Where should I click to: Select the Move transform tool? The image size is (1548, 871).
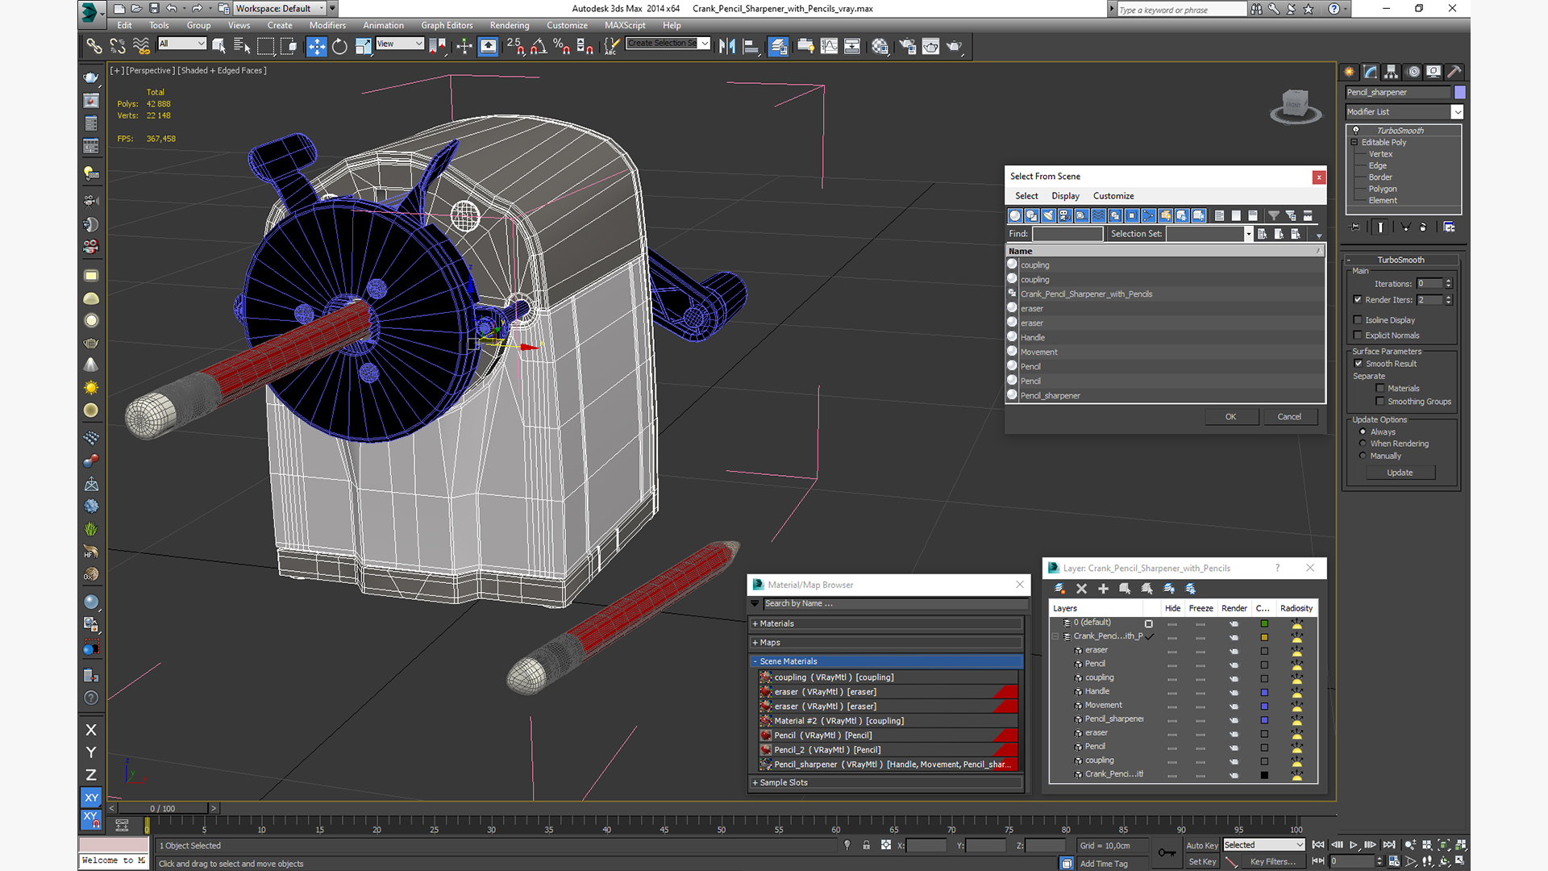pyautogui.click(x=316, y=47)
